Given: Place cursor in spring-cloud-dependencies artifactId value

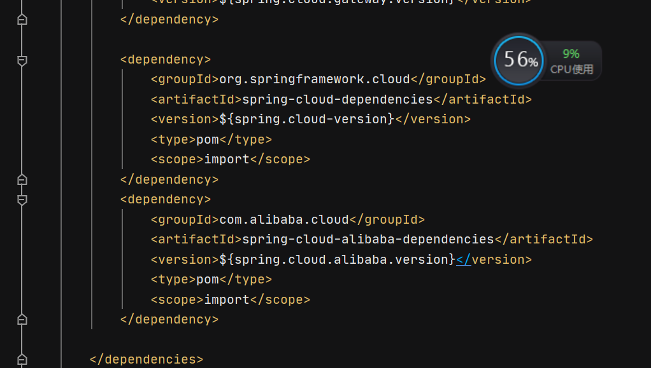Looking at the screenshot, I should 338,99.
